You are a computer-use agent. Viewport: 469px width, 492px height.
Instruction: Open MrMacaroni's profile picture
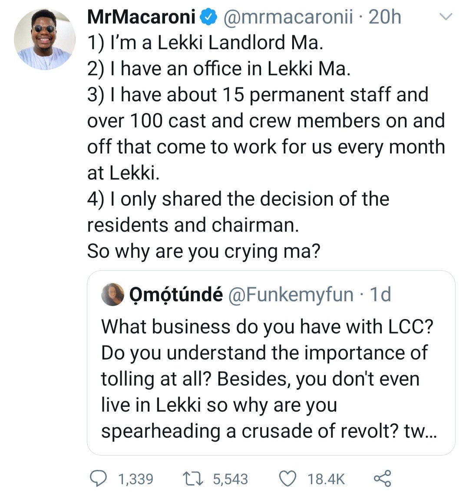click(x=44, y=40)
